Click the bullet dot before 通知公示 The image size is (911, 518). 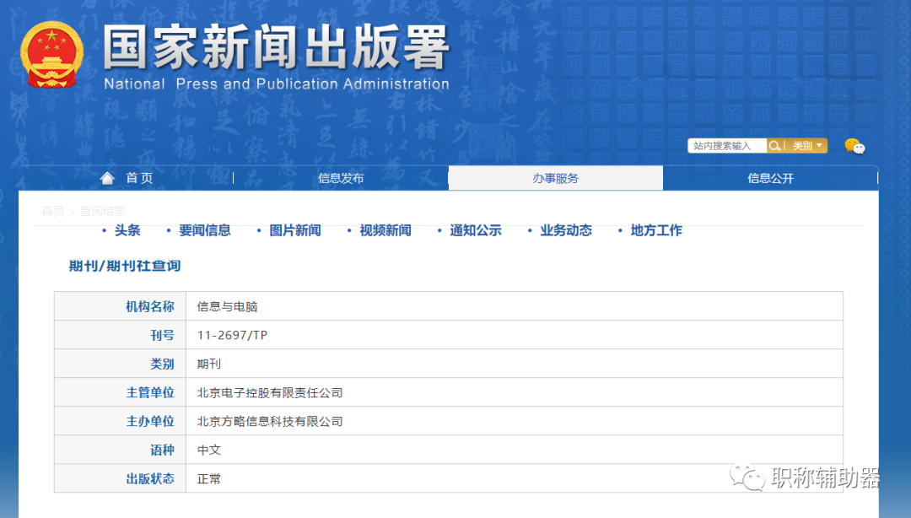pos(439,230)
